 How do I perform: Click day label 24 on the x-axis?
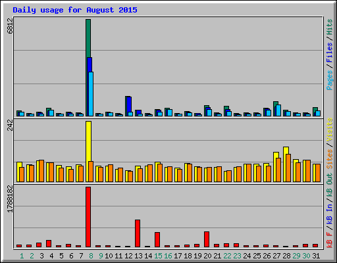point(247,256)
